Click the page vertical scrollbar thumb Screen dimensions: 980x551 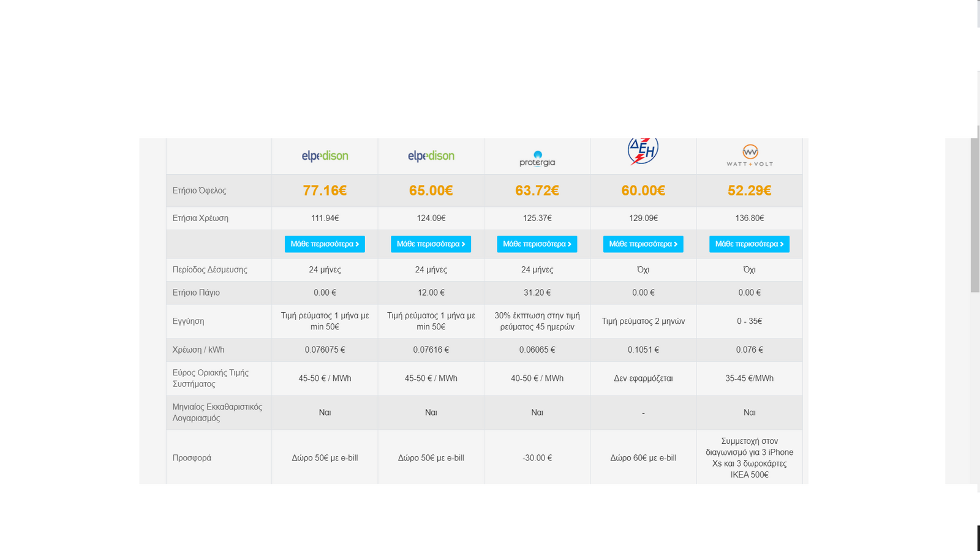pyautogui.click(x=975, y=208)
